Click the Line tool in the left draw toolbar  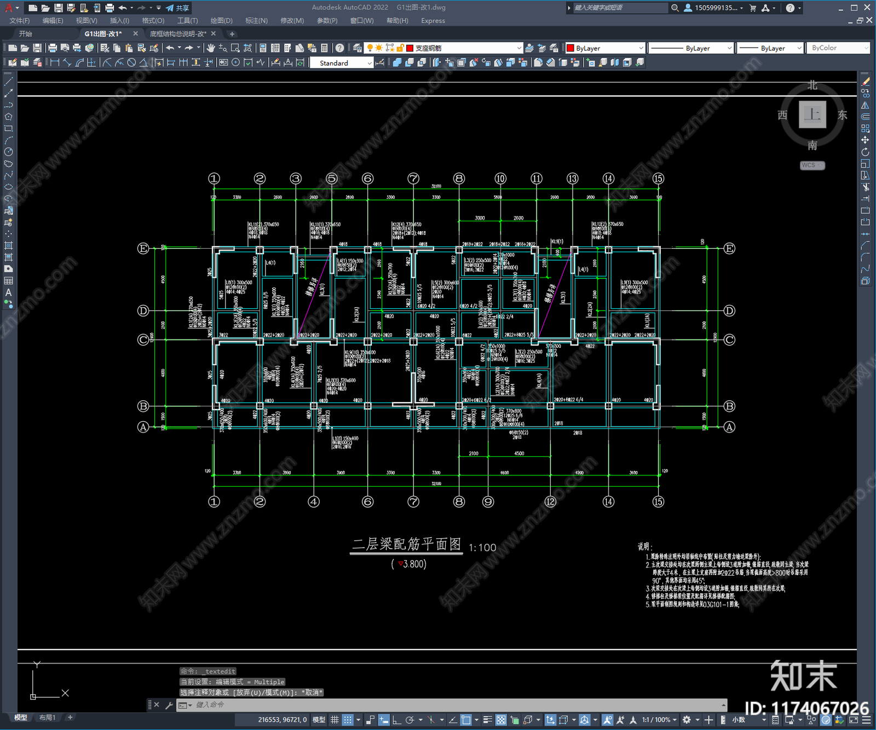[x=8, y=81]
